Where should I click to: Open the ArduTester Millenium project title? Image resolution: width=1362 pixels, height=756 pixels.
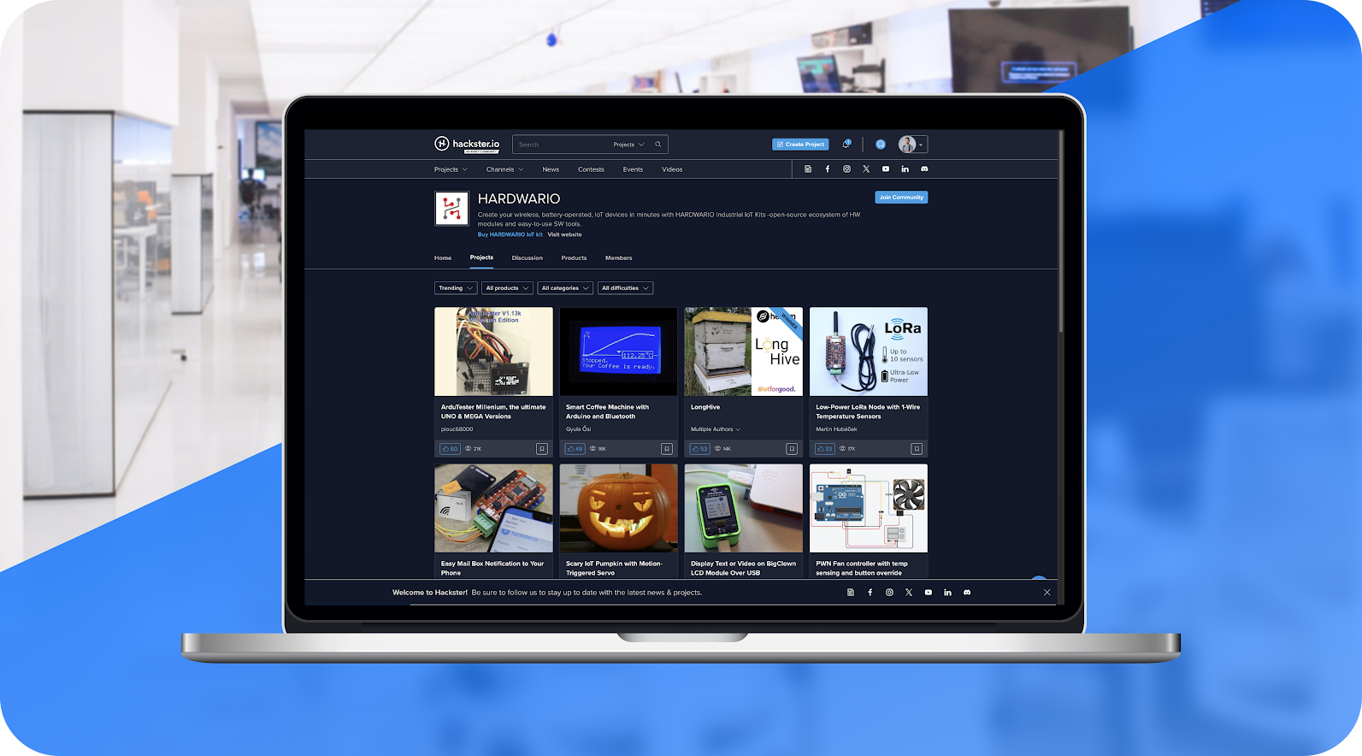[x=493, y=411]
